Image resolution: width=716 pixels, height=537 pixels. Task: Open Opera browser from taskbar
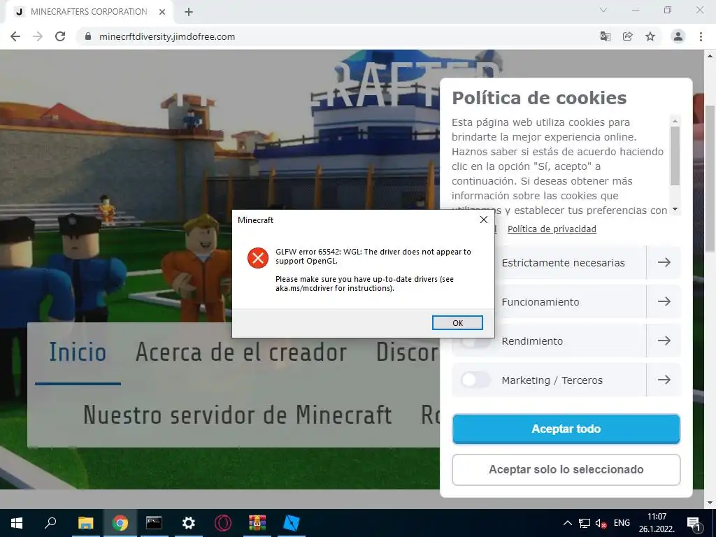[223, 523]
